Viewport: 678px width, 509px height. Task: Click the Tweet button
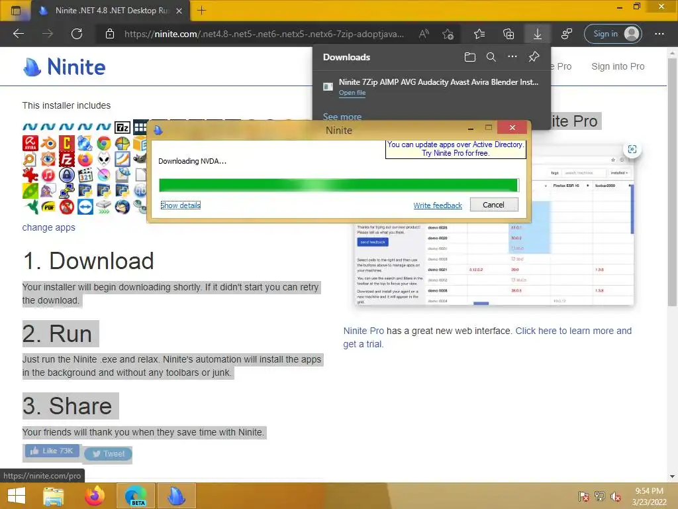coord(108,453)
